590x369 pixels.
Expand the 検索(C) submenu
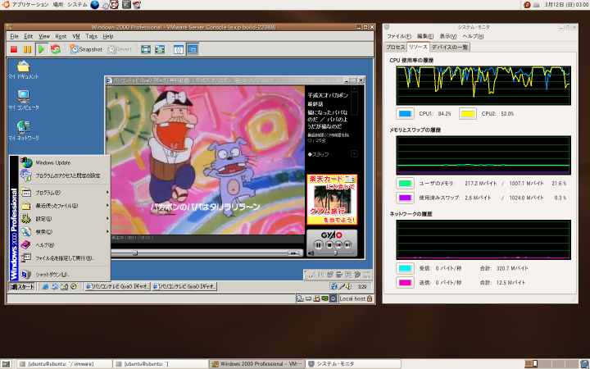click(65, 232)
